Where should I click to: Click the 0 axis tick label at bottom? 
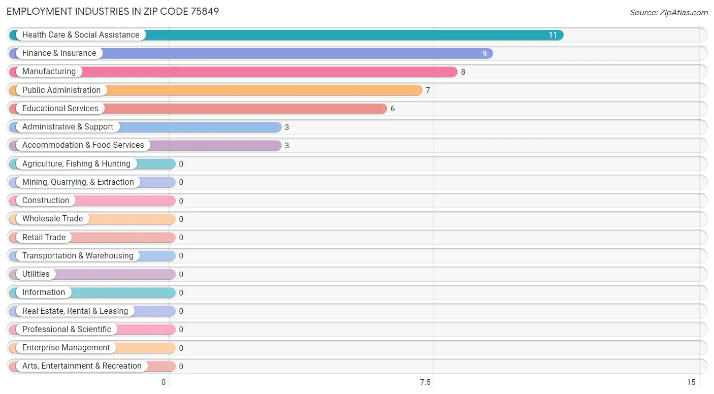click(164, 382)
